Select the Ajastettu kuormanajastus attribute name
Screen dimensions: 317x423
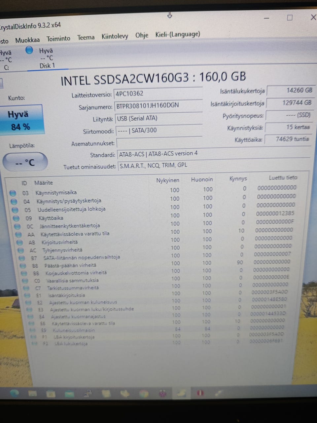click(79, 316)
